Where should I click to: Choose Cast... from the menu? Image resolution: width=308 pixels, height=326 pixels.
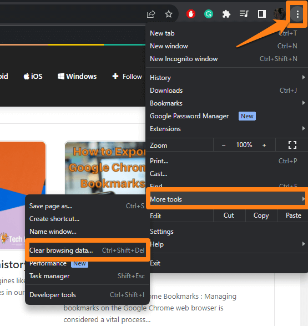pos(227,174)
